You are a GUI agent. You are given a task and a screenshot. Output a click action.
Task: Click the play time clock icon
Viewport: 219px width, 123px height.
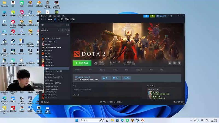click(x=125, y=63)
